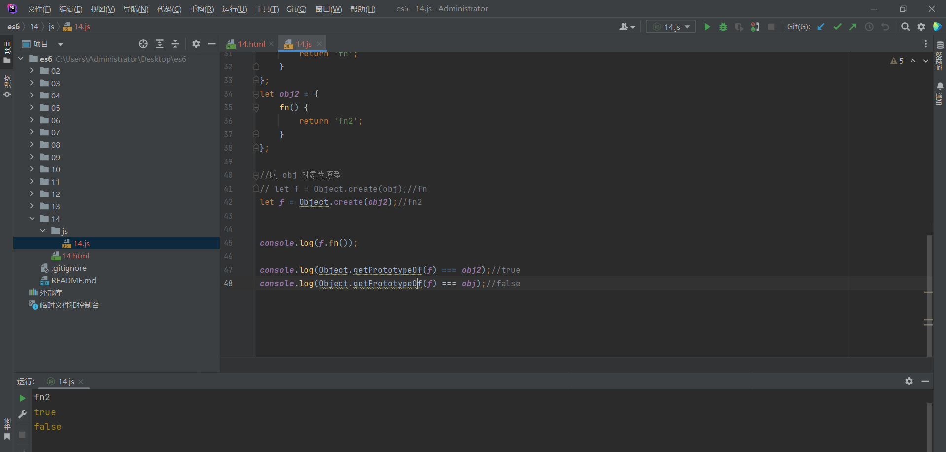Open the 帮助(H) menu

(x=363, y=9)
